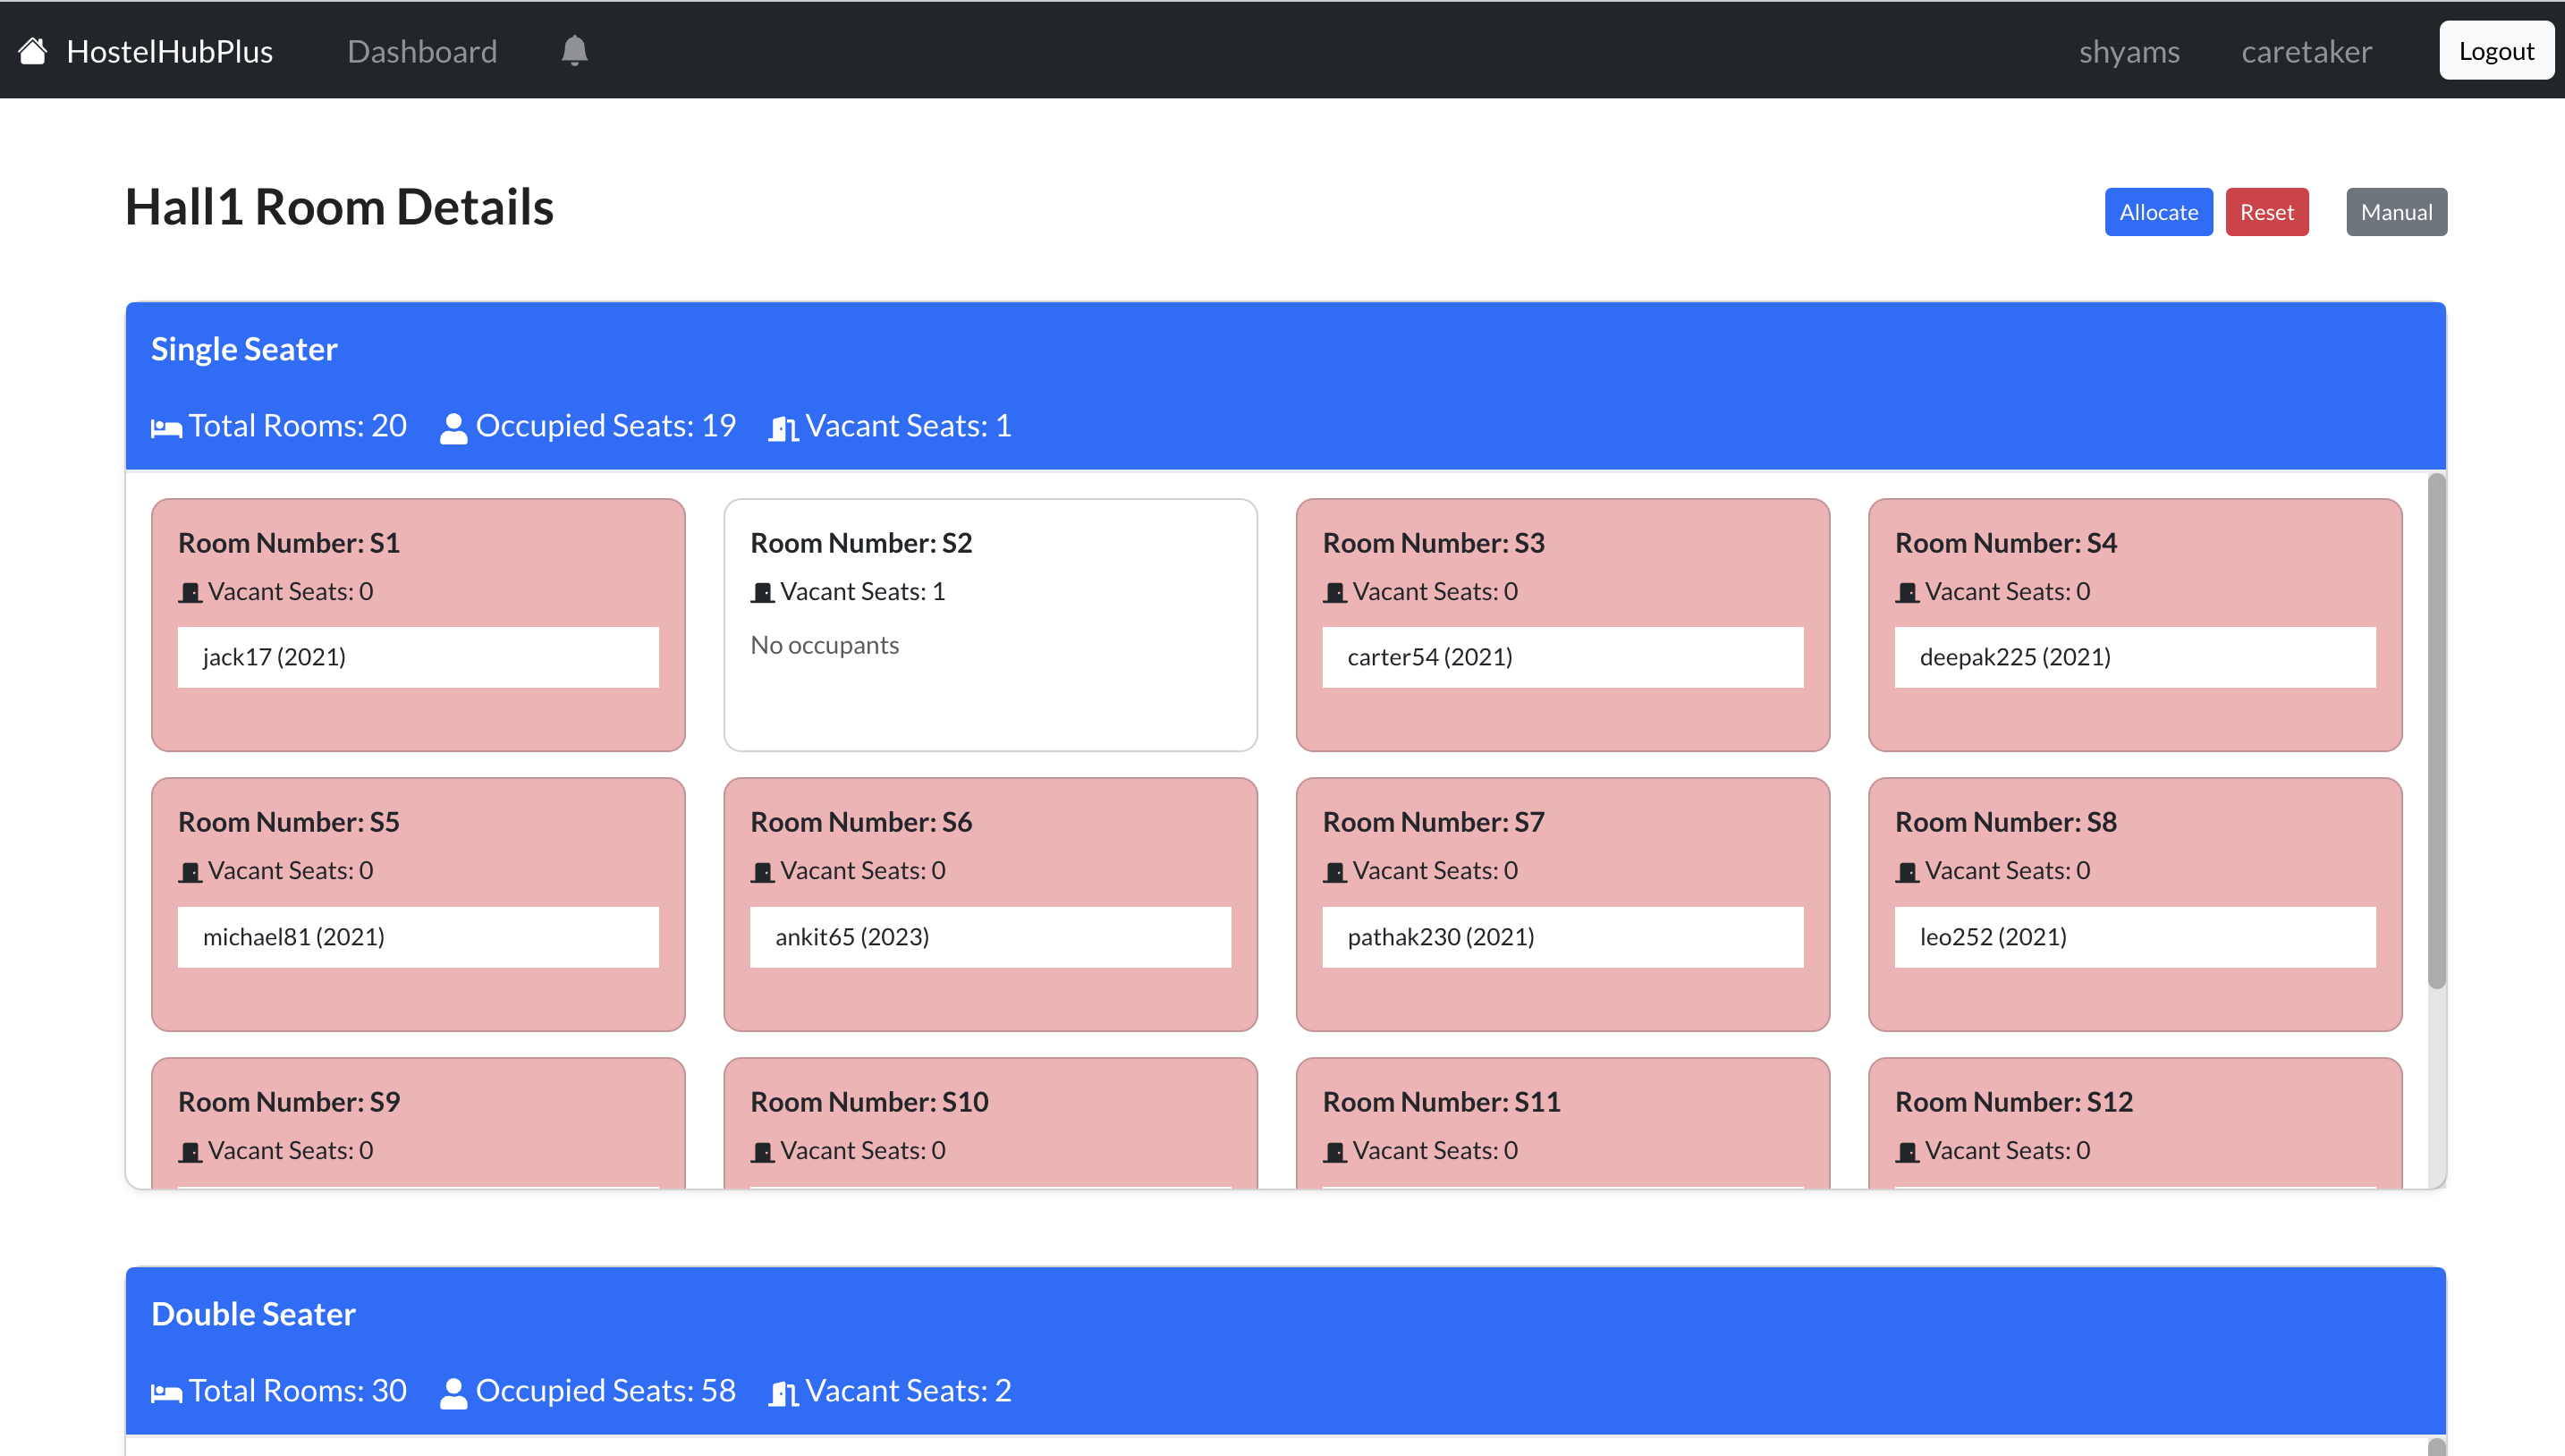
Task: Select the empty Room S2 card
Action: coord(990,625)
